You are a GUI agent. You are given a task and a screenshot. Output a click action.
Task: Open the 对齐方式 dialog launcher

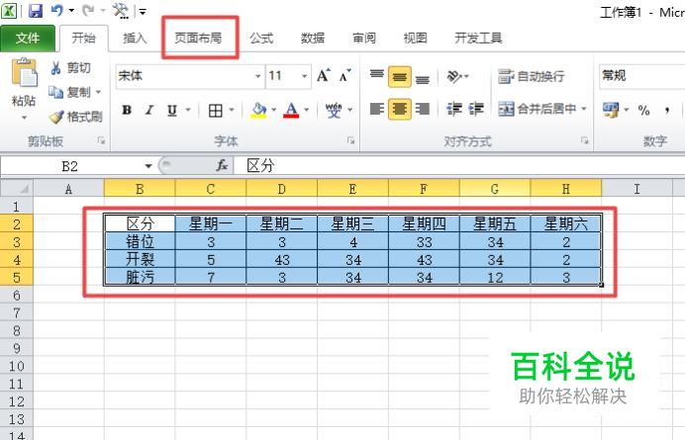pos(584,140)
